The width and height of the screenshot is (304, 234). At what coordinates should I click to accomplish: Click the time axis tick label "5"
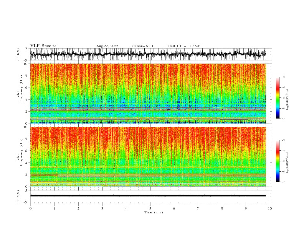tap(150, 208)
